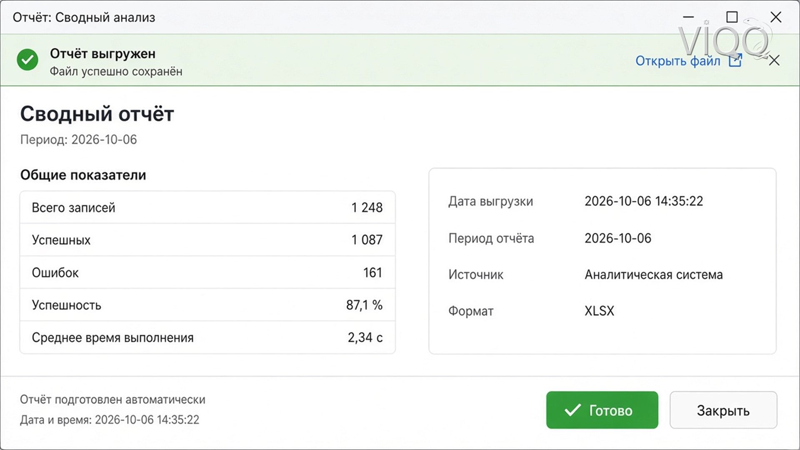This screenshot has height=450, width=800.
Task: Click the external link icon beside Открыть файл
Action: point(735,60)
